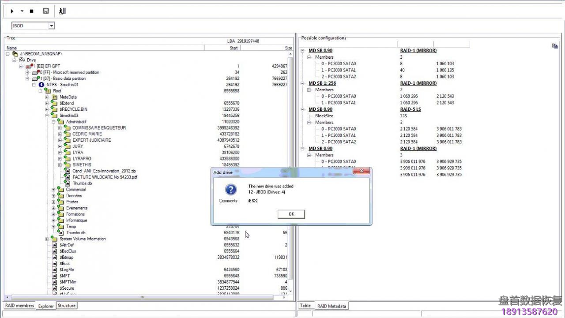Expand the Commercial folder node
The height and width of the screenshot is (318, 565).
pyautogui.click(x=53, y=190)
